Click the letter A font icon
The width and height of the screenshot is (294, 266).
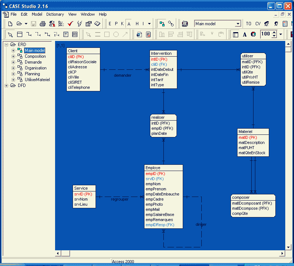244,34
